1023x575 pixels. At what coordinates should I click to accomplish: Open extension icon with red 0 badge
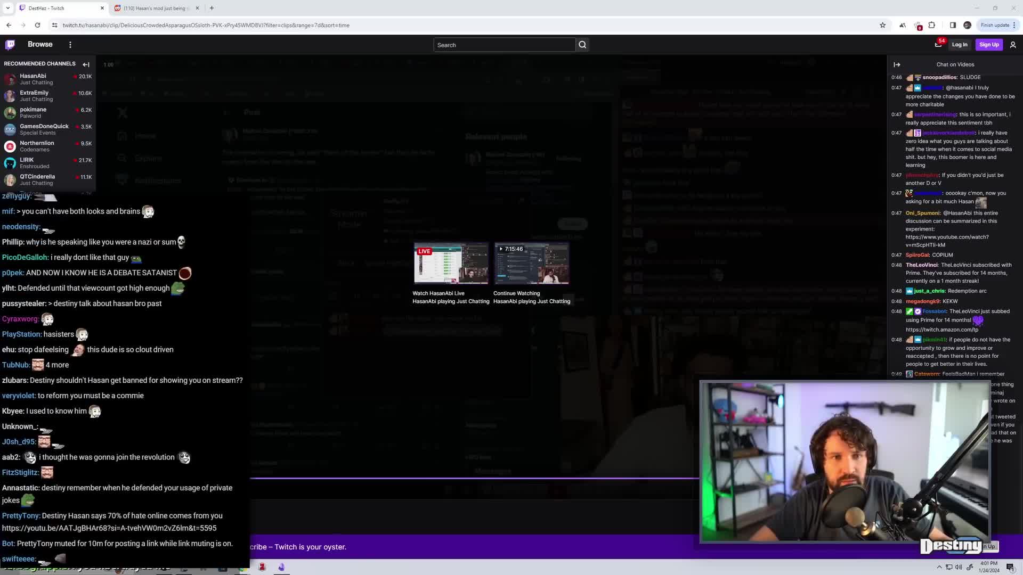[x=918, y=25]
